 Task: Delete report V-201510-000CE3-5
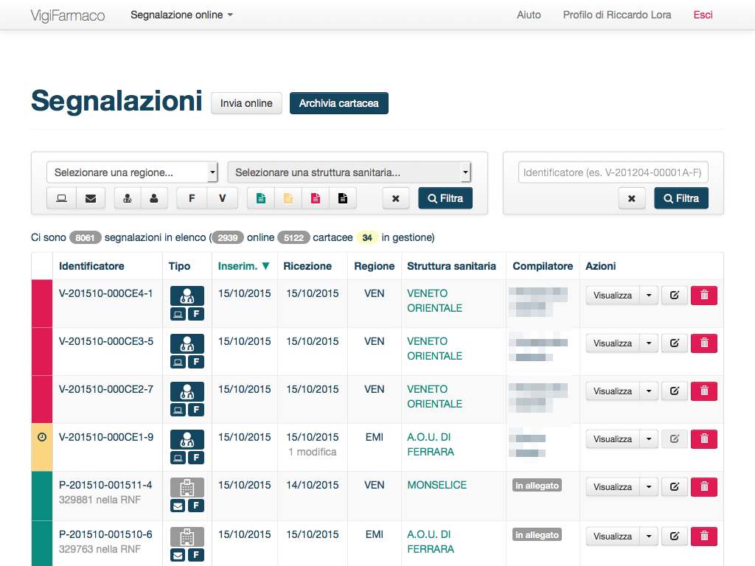[704, 343]
